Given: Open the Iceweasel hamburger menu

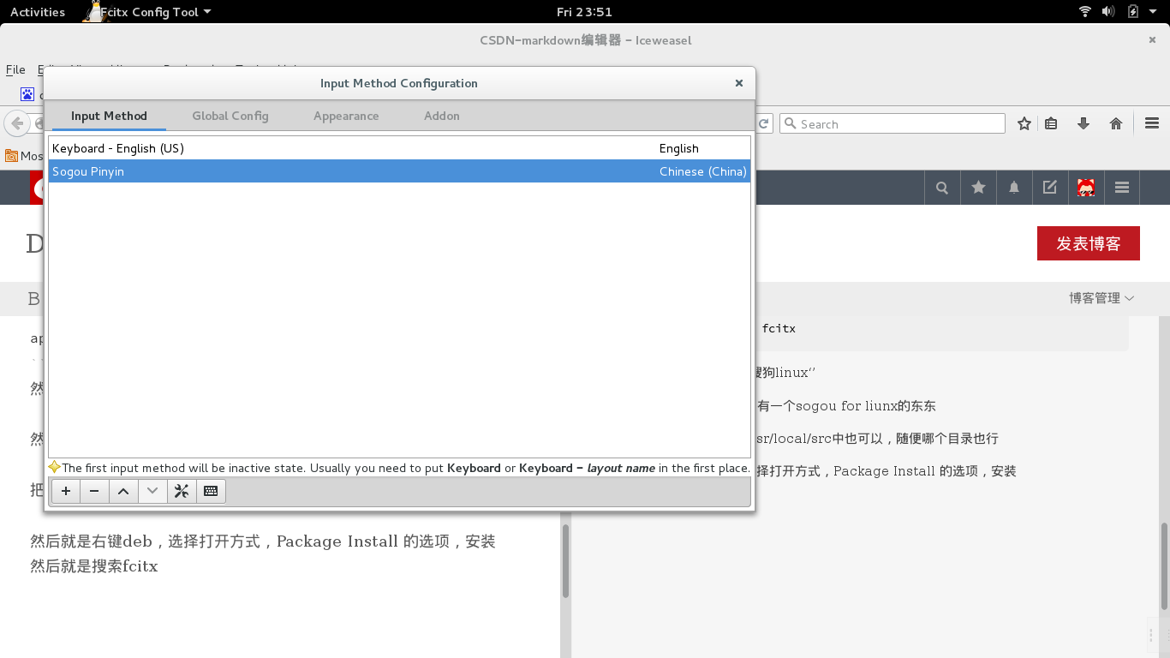Looking at the screenshot, I should (1152, 123).
